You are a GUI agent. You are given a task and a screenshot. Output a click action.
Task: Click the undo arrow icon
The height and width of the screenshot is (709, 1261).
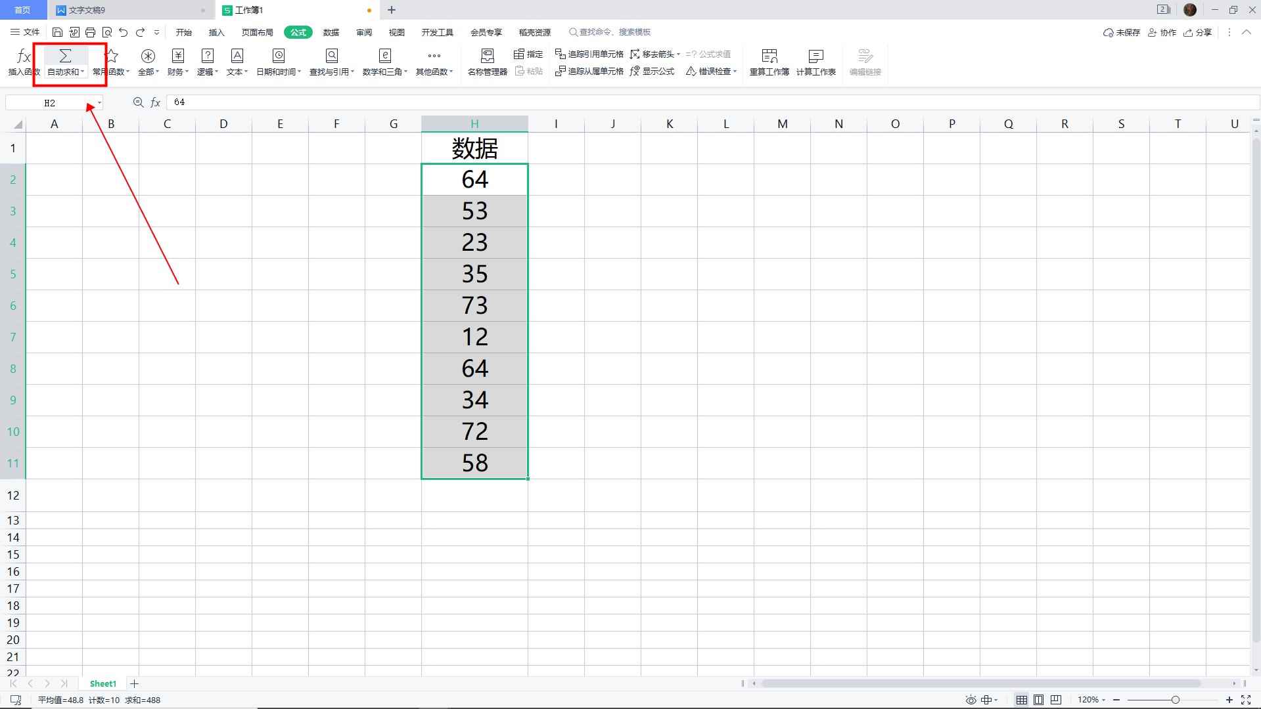click(123, 32)
